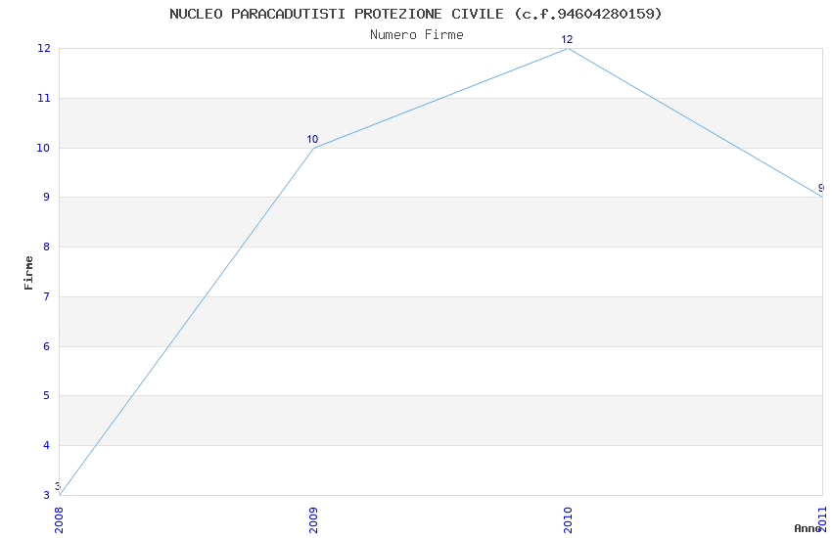Click the y-axis tick label 7
This screenshot has width=832, height=538.
(47, 296)
